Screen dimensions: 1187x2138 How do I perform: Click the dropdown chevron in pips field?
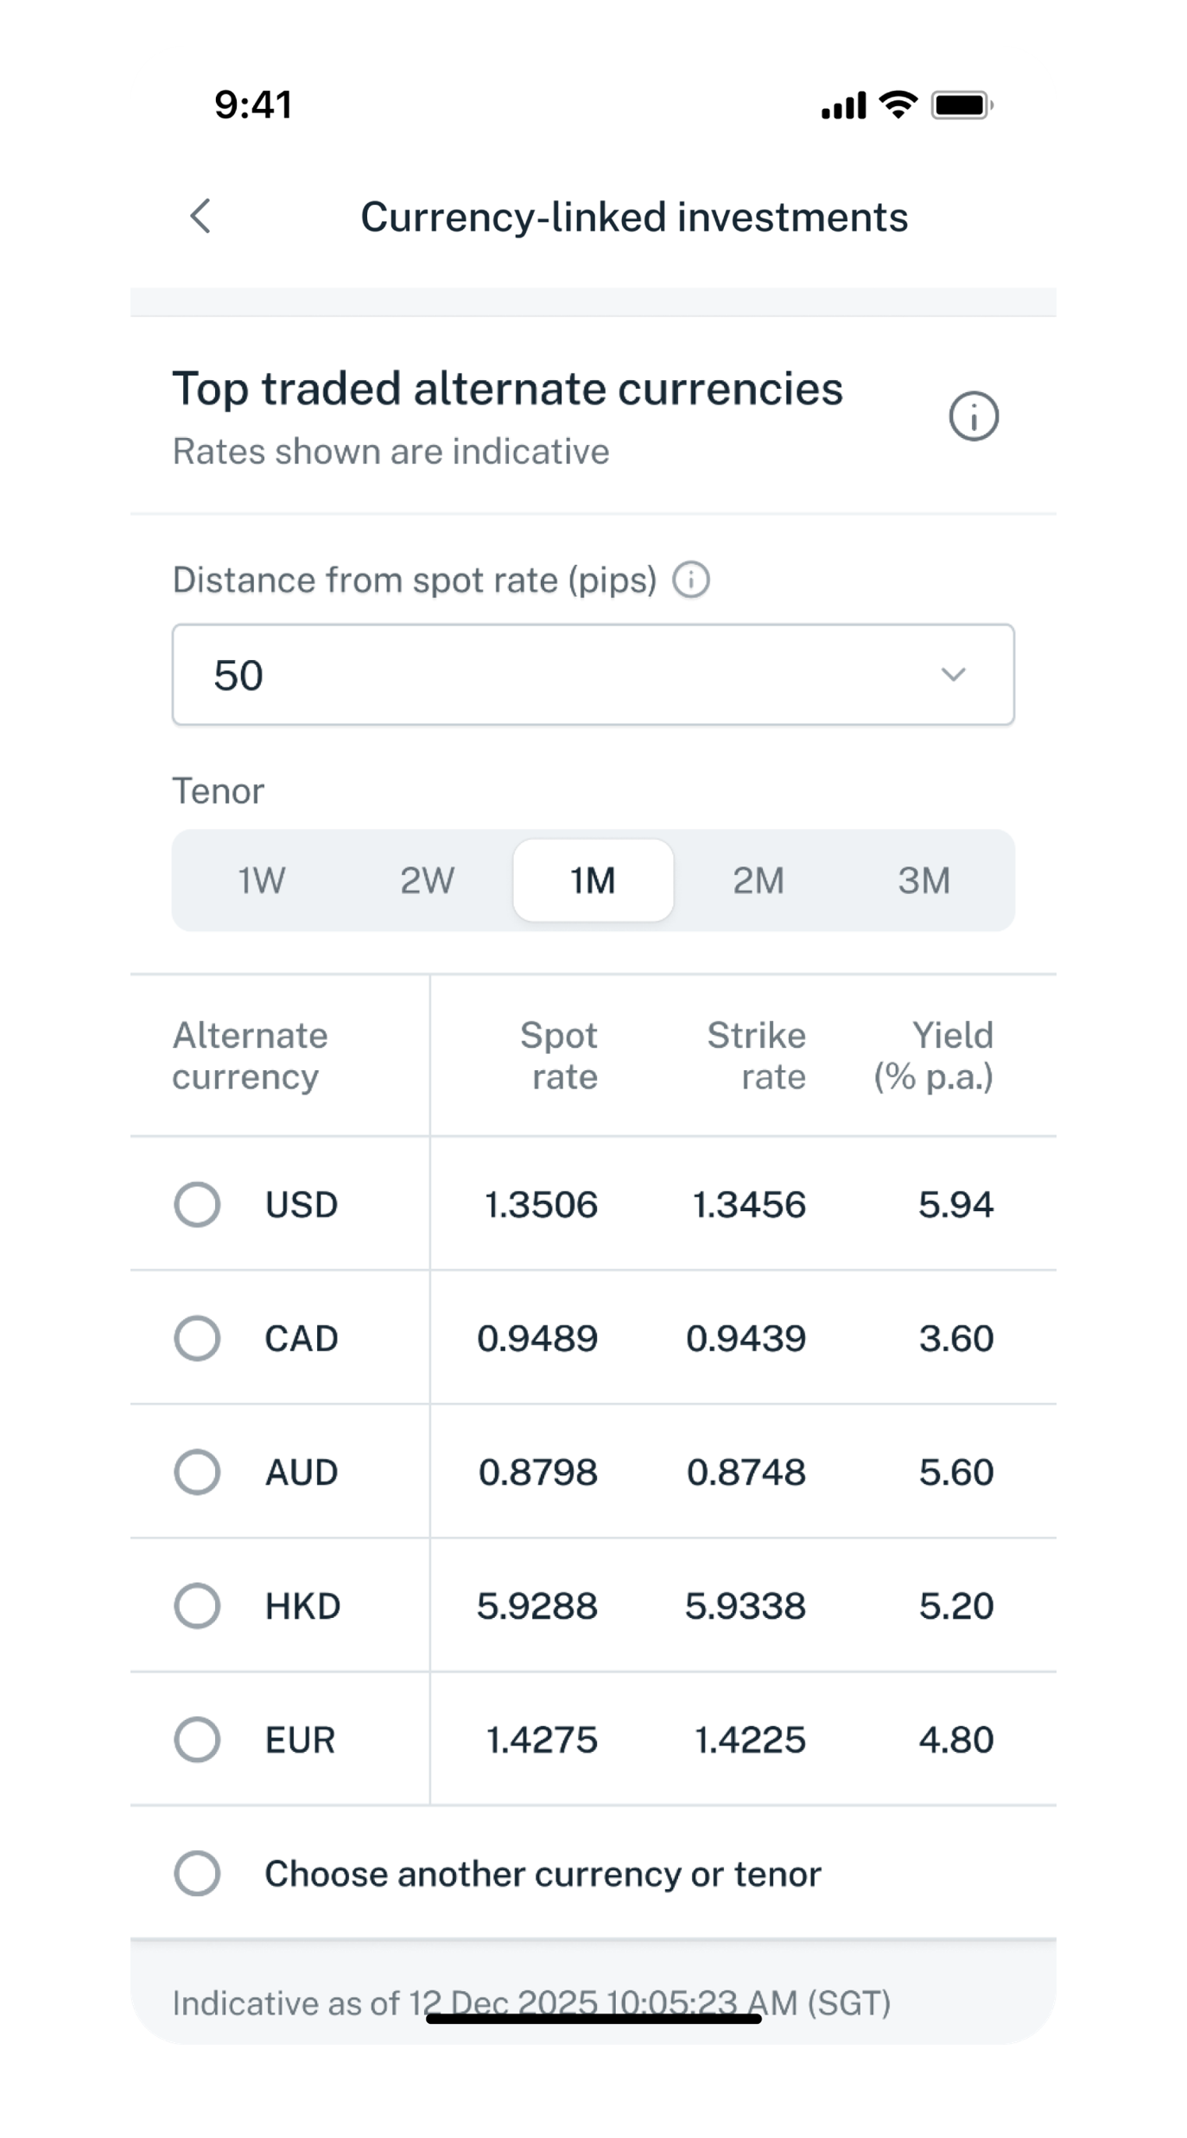pyautogui.click(x=953, y=675)
